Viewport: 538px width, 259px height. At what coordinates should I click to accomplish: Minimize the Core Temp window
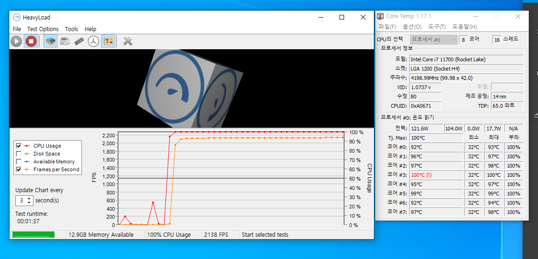(476, 16)
